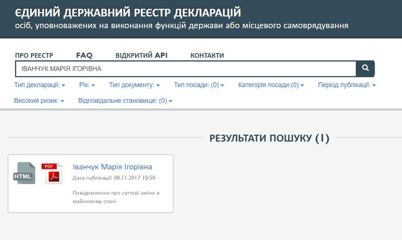Screen dimensions: 402x240
Task: Click the magnifying glass search button
Action: 365,68
